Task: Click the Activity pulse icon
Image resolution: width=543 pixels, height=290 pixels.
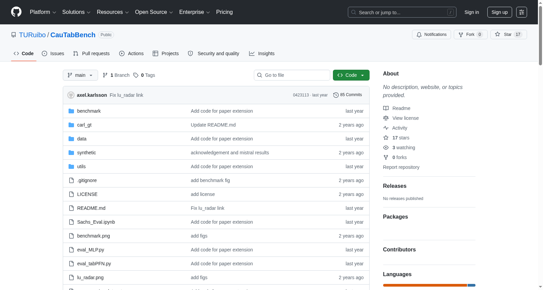Action: coord(386,128)
